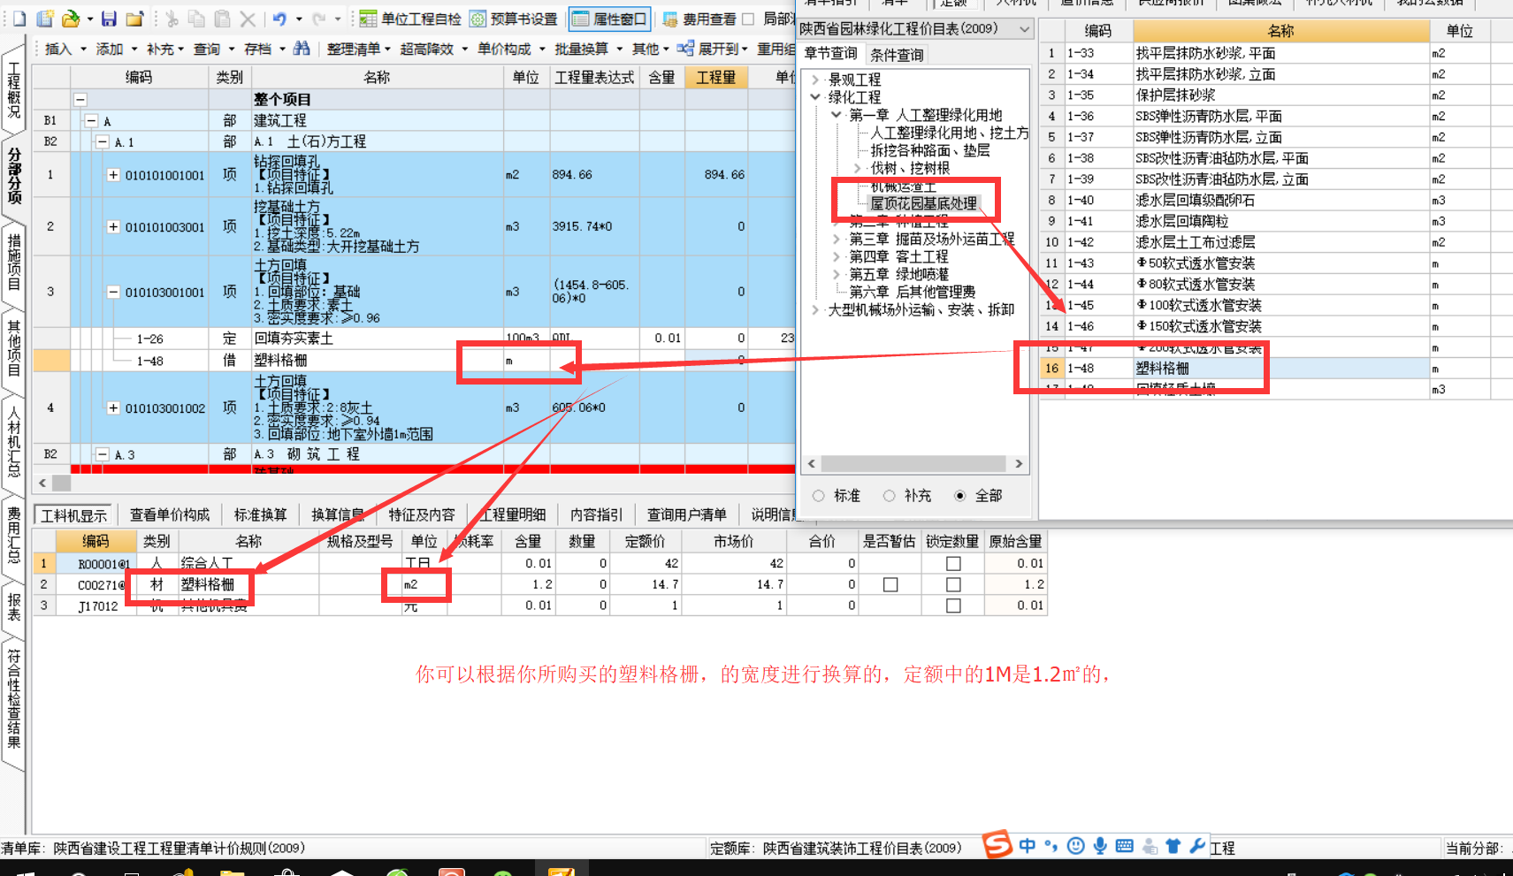Click the delete X icon

(x=248, y=19)
